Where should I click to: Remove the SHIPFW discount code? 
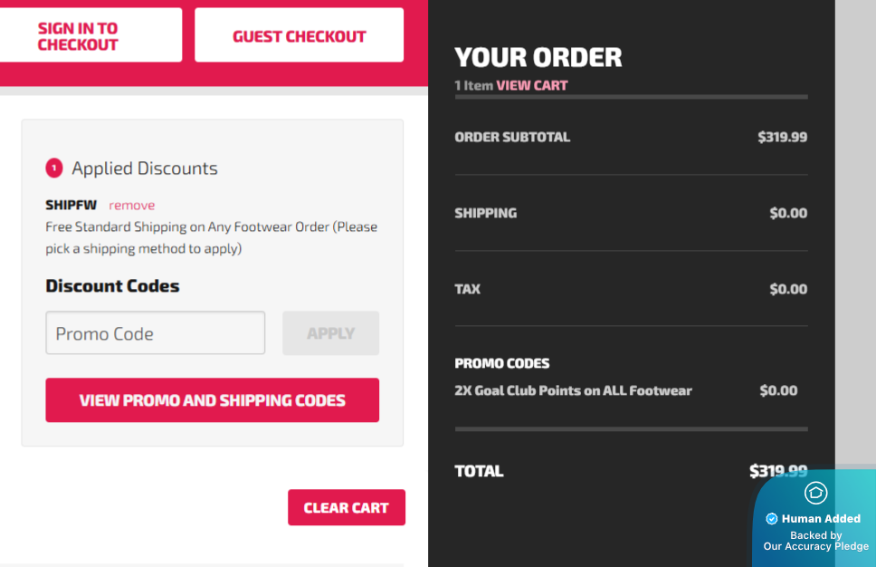[x=132, y=206]
